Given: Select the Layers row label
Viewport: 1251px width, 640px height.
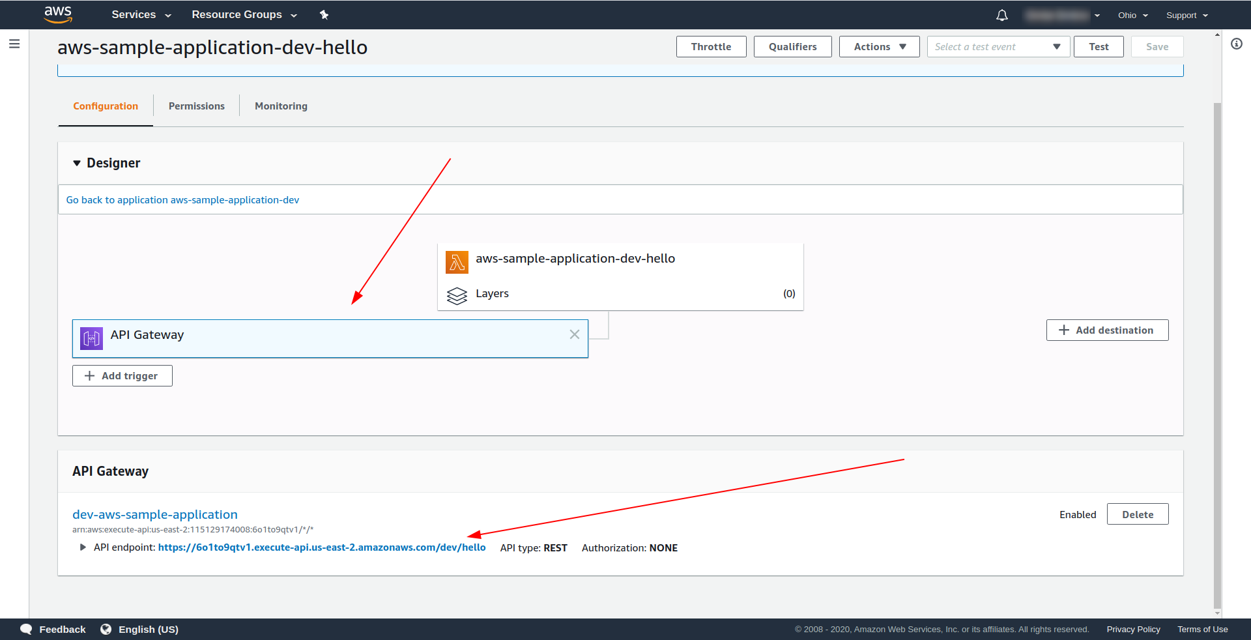Looking at the screenshot, I should point(492,294).
